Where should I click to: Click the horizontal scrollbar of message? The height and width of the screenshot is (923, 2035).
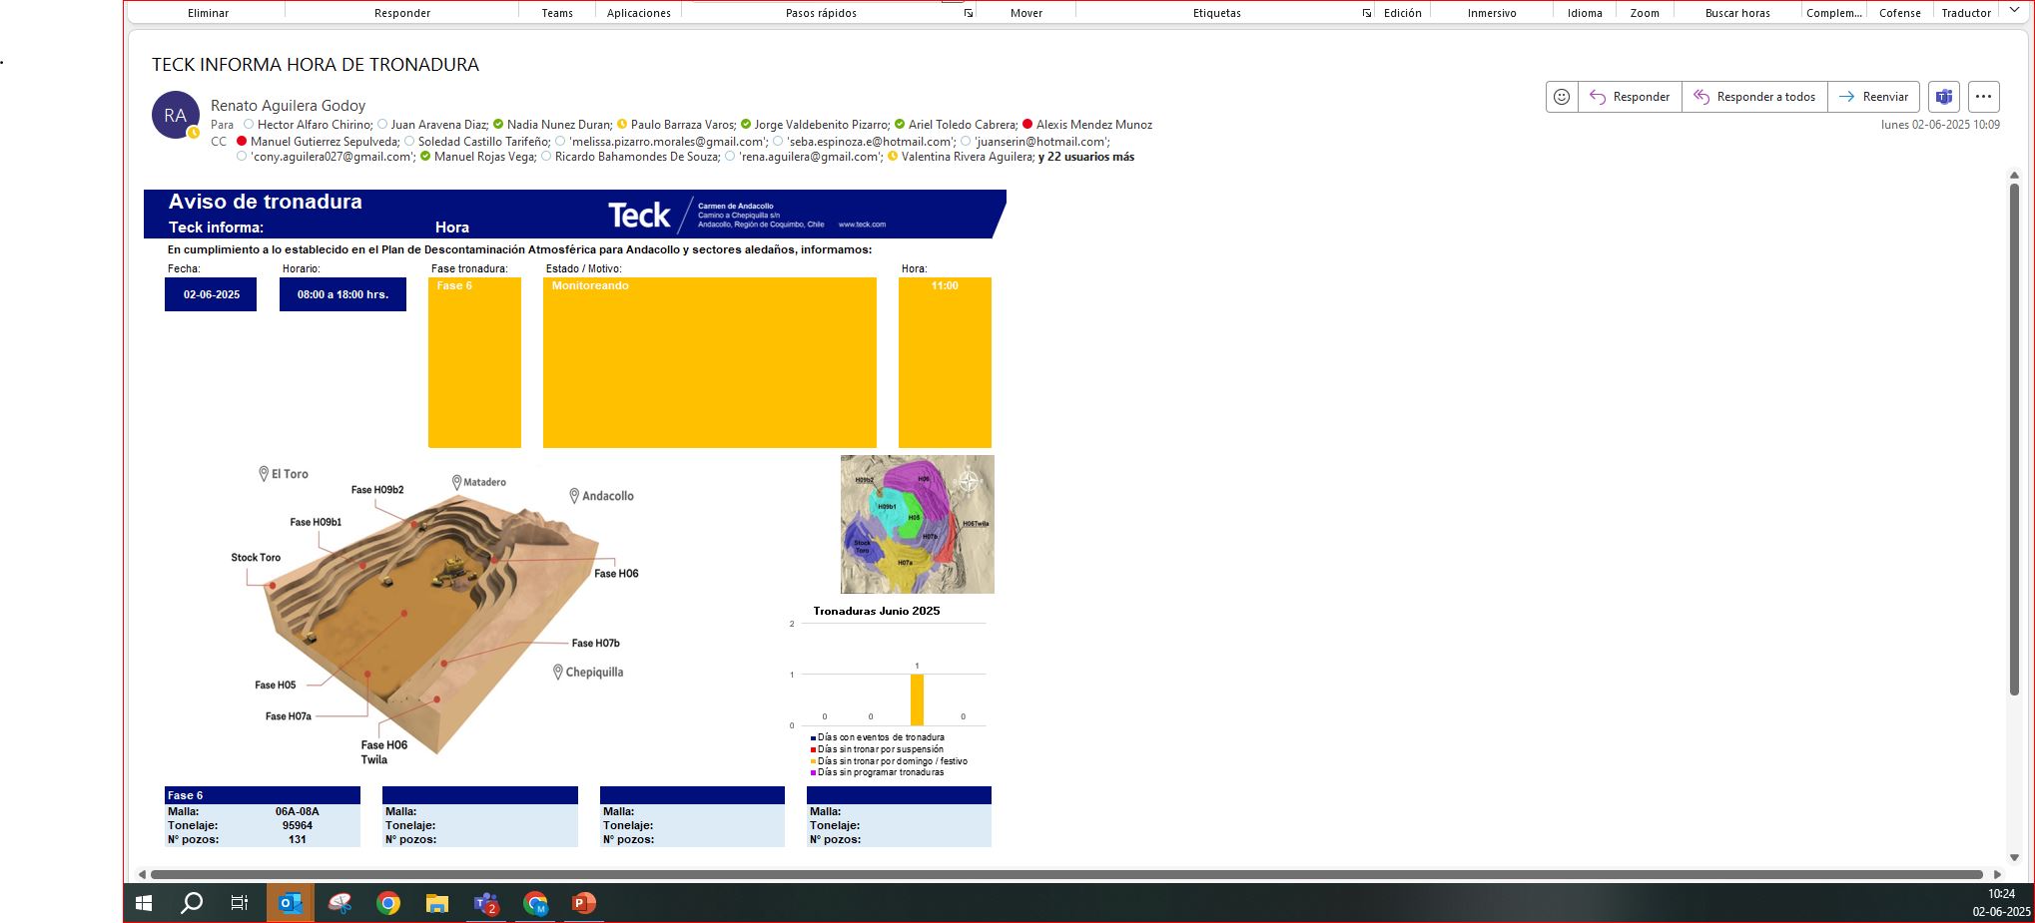(x=1066, y=874)
